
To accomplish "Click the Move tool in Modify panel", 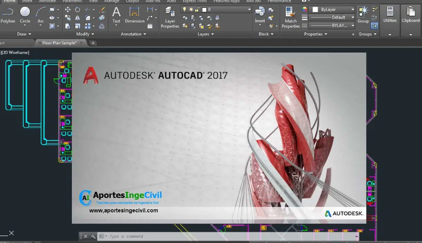I will [67, 10].
